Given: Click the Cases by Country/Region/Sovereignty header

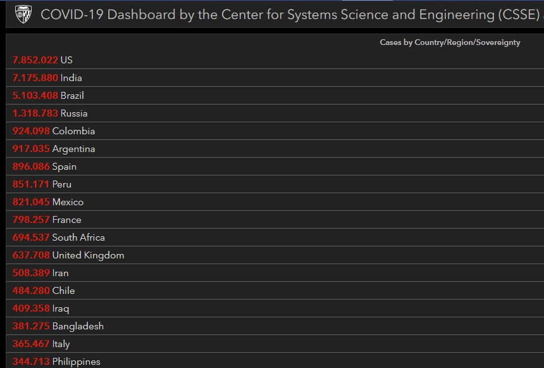Looking at the screenshot, I should tap(450, 42).
